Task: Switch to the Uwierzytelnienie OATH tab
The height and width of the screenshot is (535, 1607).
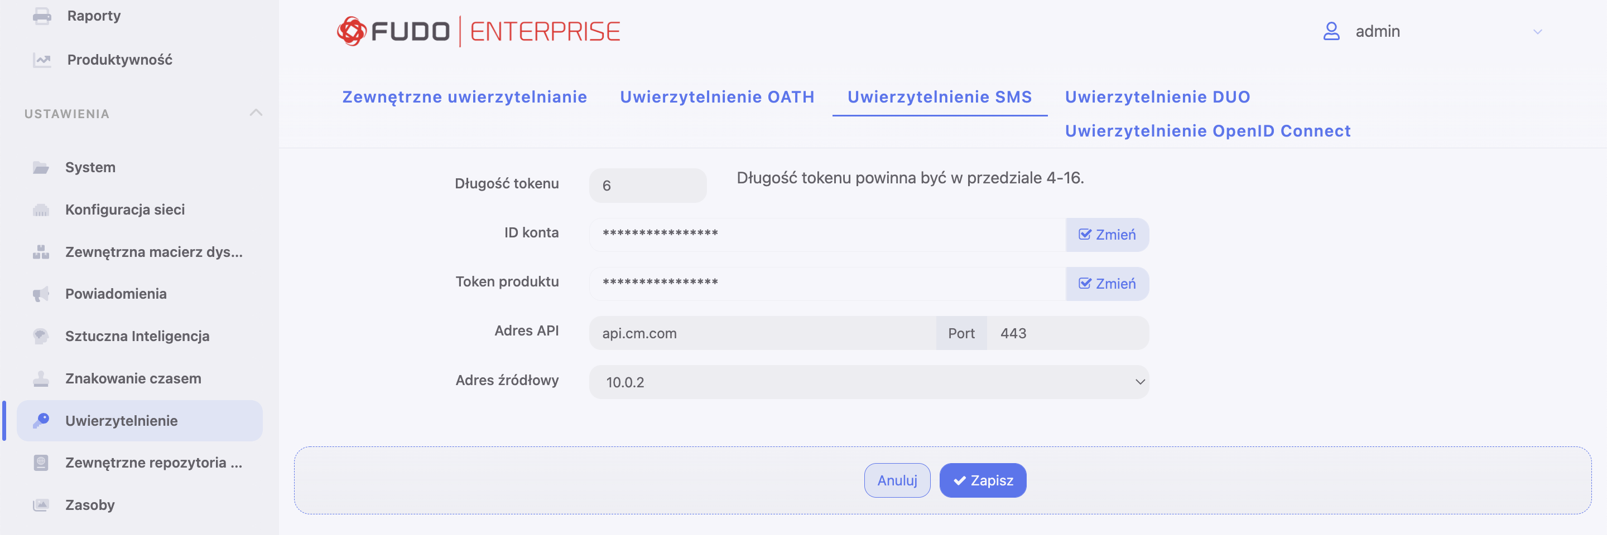Action: pyautogui.click(x=717, y=97)
